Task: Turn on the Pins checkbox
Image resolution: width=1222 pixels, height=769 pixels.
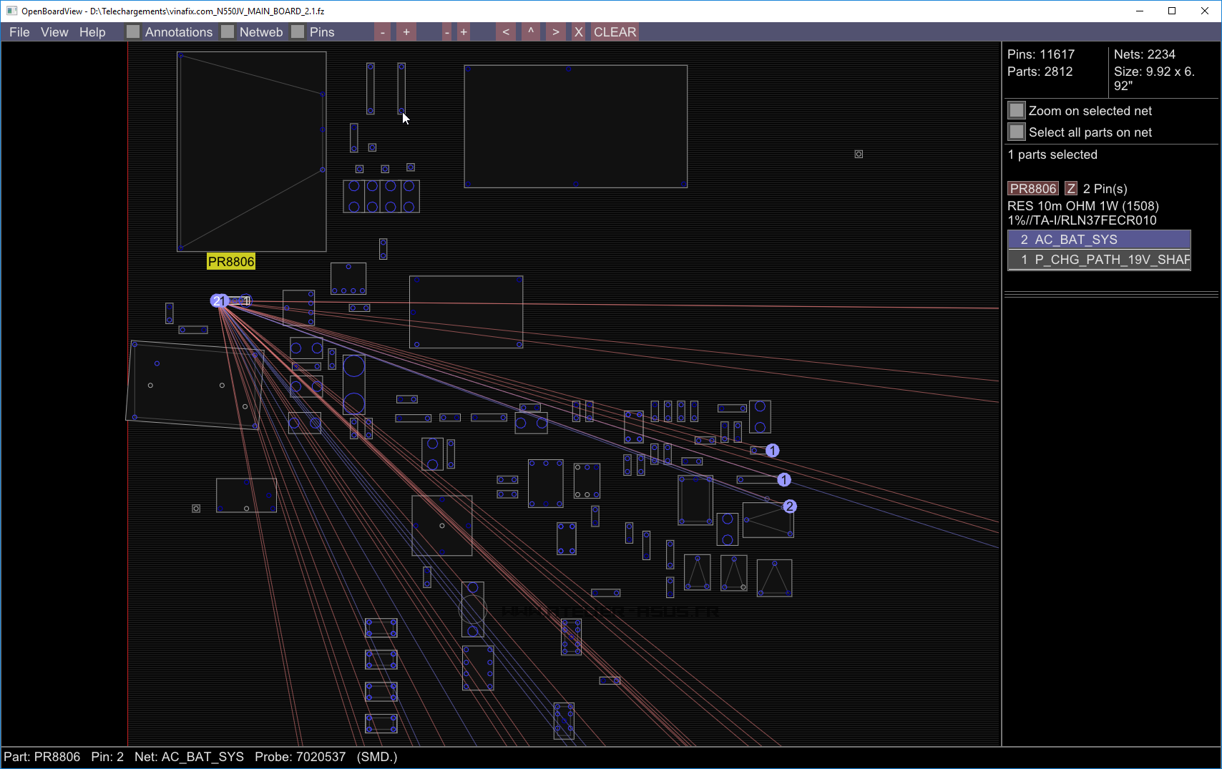Action: (298, 32)
